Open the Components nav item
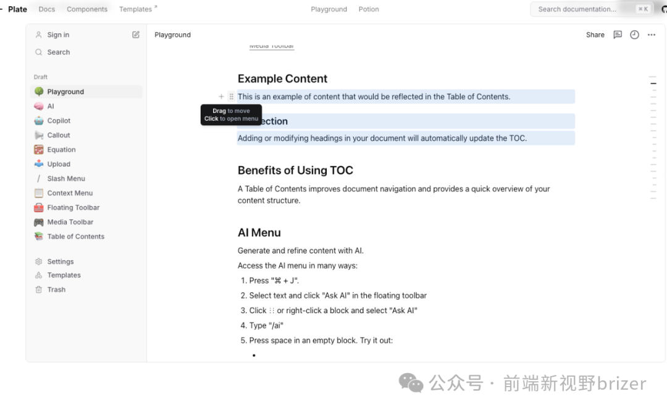This screenshot has width=667, height=410. (87, 9)
